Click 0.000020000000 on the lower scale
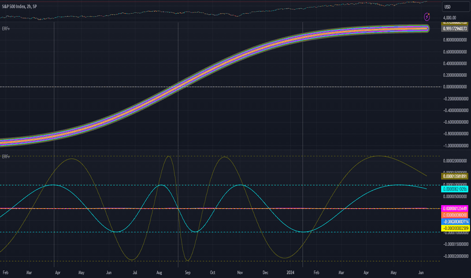 pyautogui.click(x=455, y=161)
